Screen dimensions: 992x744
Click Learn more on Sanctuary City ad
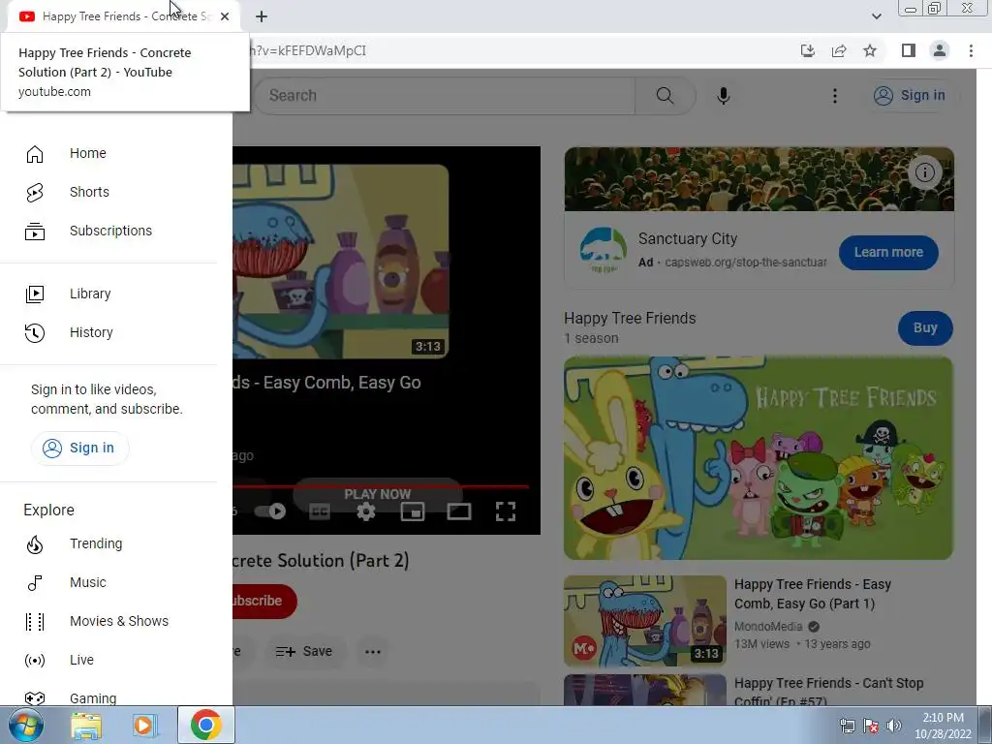point(888,253)
